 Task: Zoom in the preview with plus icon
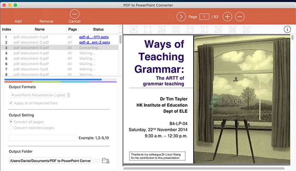[x=227, y=17]
